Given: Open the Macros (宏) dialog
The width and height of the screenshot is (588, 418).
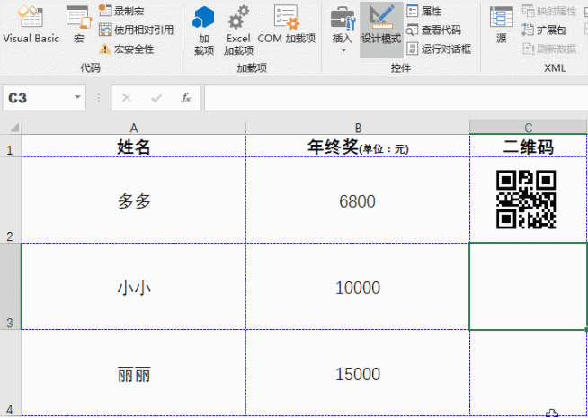Looking at the screenshot, I should (x=79, y=25).
